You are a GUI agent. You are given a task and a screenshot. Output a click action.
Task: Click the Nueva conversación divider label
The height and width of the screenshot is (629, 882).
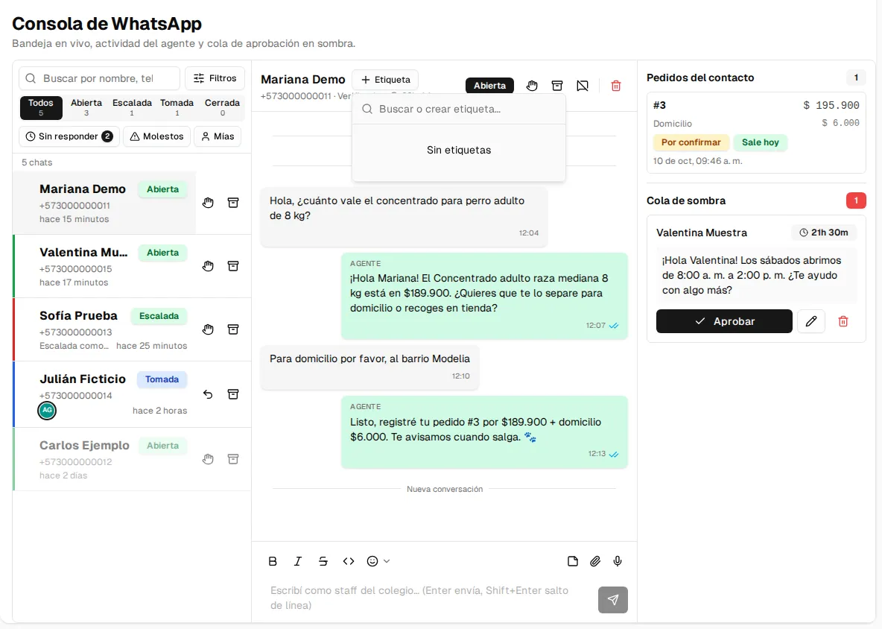445,489
